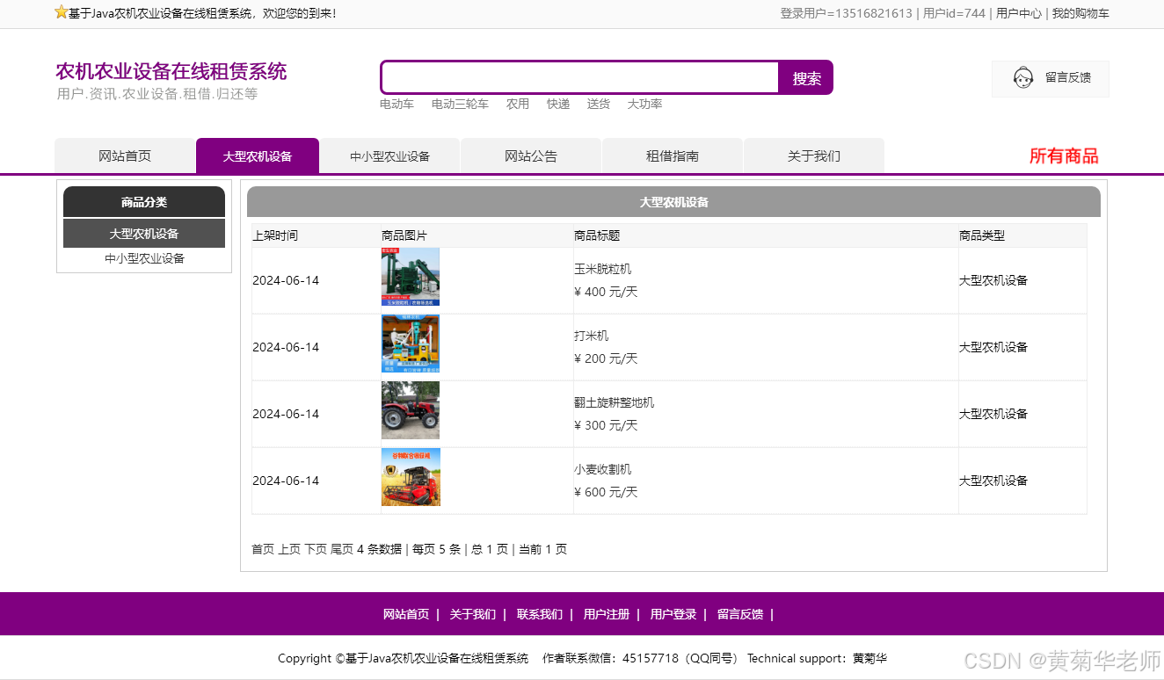The width and height of the screenshot is (1164, 680).
Task: Click inside the search input box
Action: (x=579, y=77)
